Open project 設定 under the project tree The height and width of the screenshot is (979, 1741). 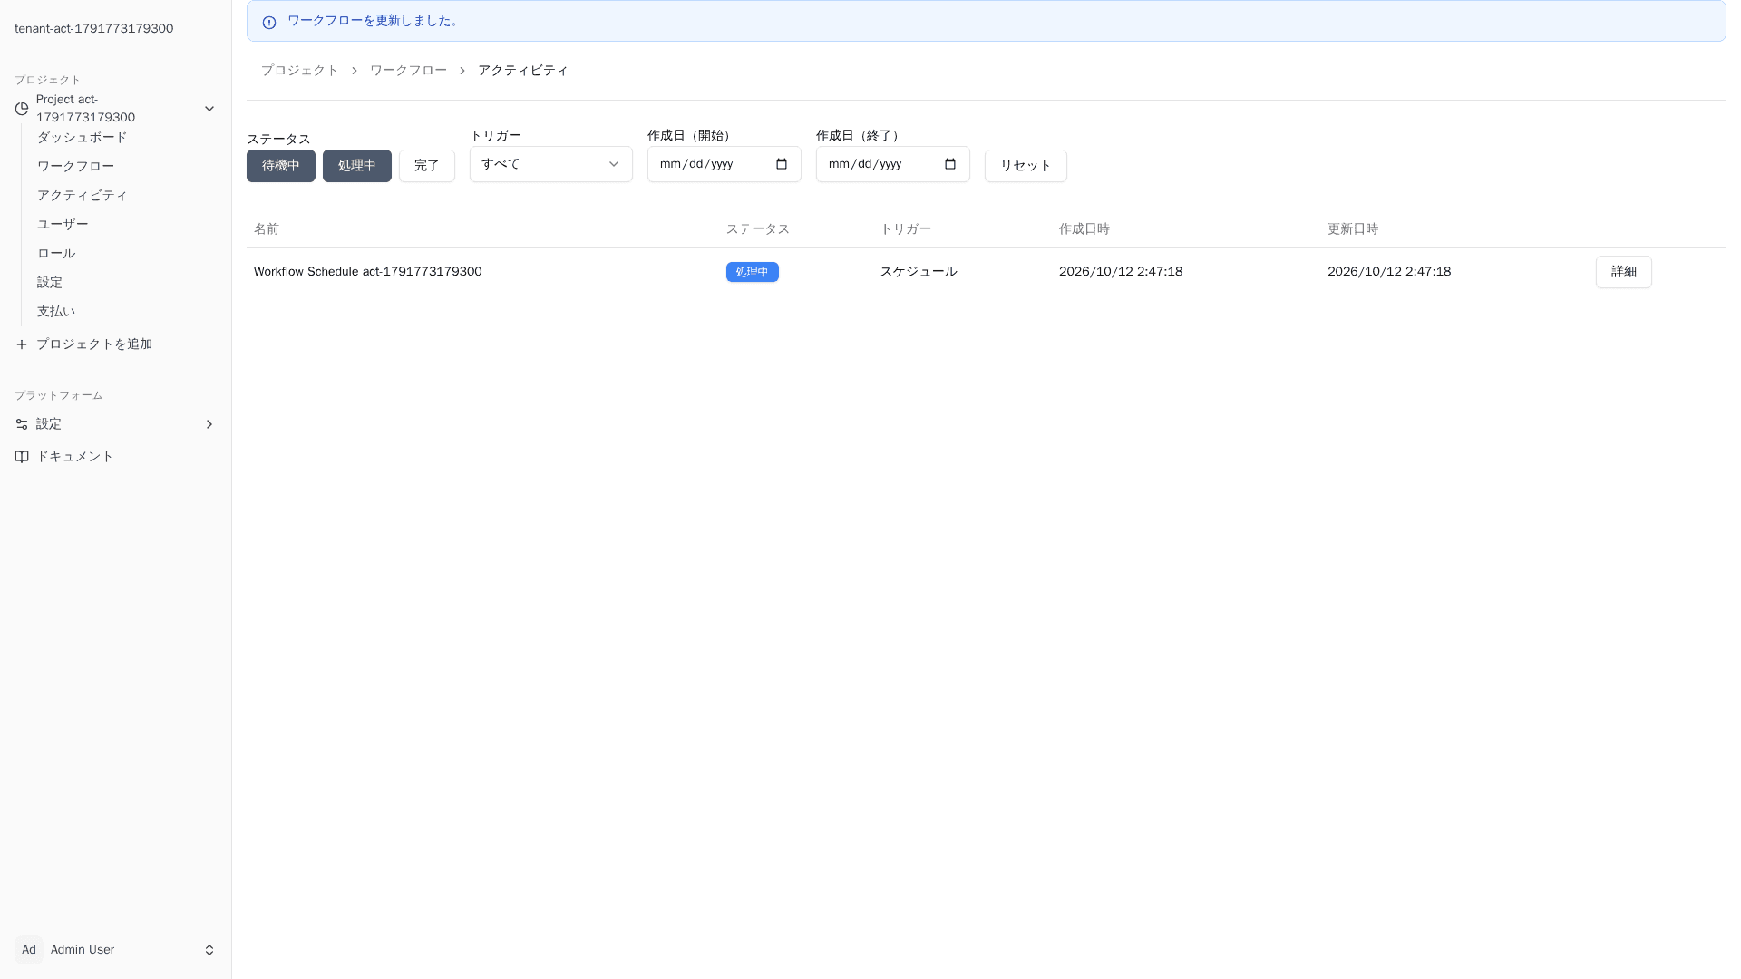pos(50,283)
